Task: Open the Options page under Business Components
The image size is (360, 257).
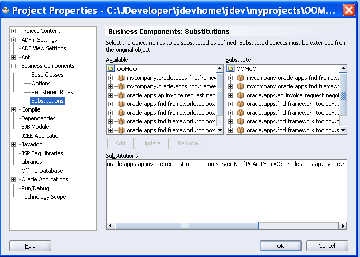Action: pyautogui.click(x=41, y=83)
